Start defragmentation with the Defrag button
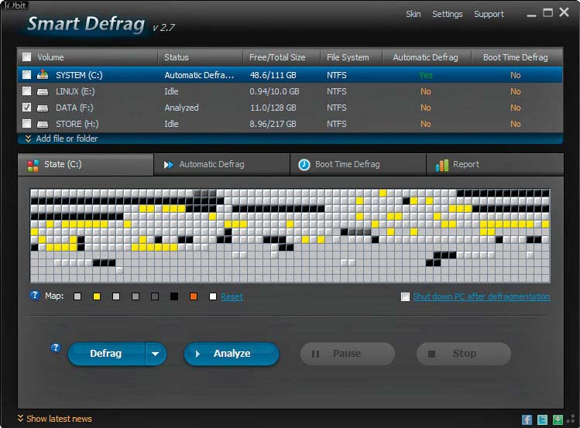This screenshot has height=428, width=580. [107, 354]
